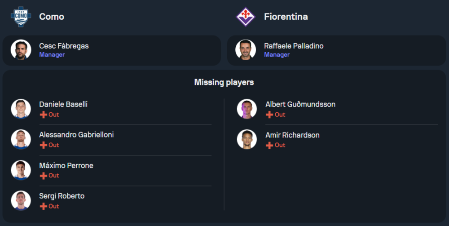Open the Fiorentina team name link
This screenshot has width=449, height=226.
[x=286, y=17]
